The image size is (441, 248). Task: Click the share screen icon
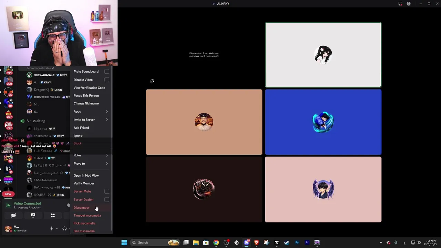click(33, 215)
